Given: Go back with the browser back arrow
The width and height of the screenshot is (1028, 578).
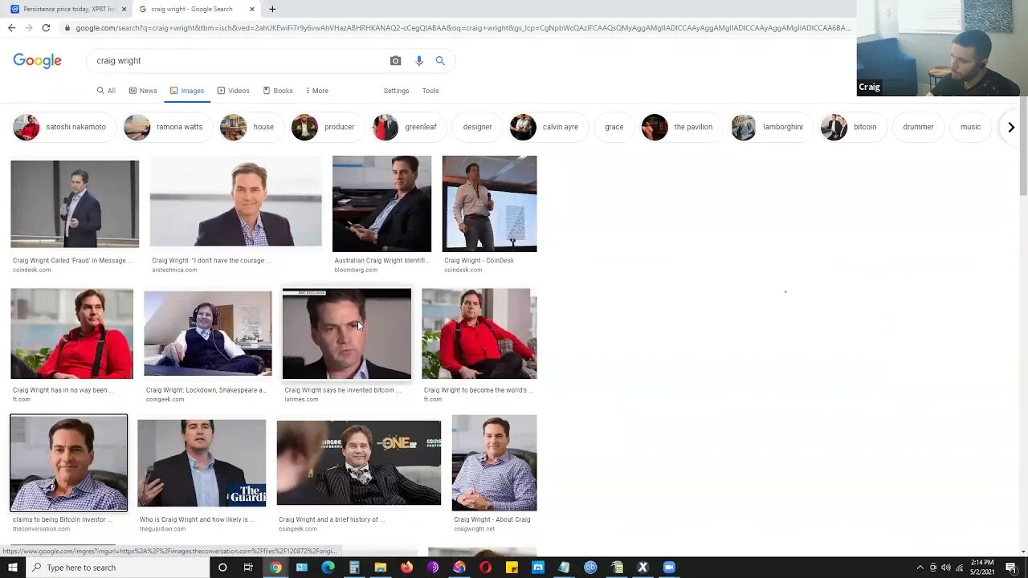Looking at the screenshot, I should click(11, 28).
